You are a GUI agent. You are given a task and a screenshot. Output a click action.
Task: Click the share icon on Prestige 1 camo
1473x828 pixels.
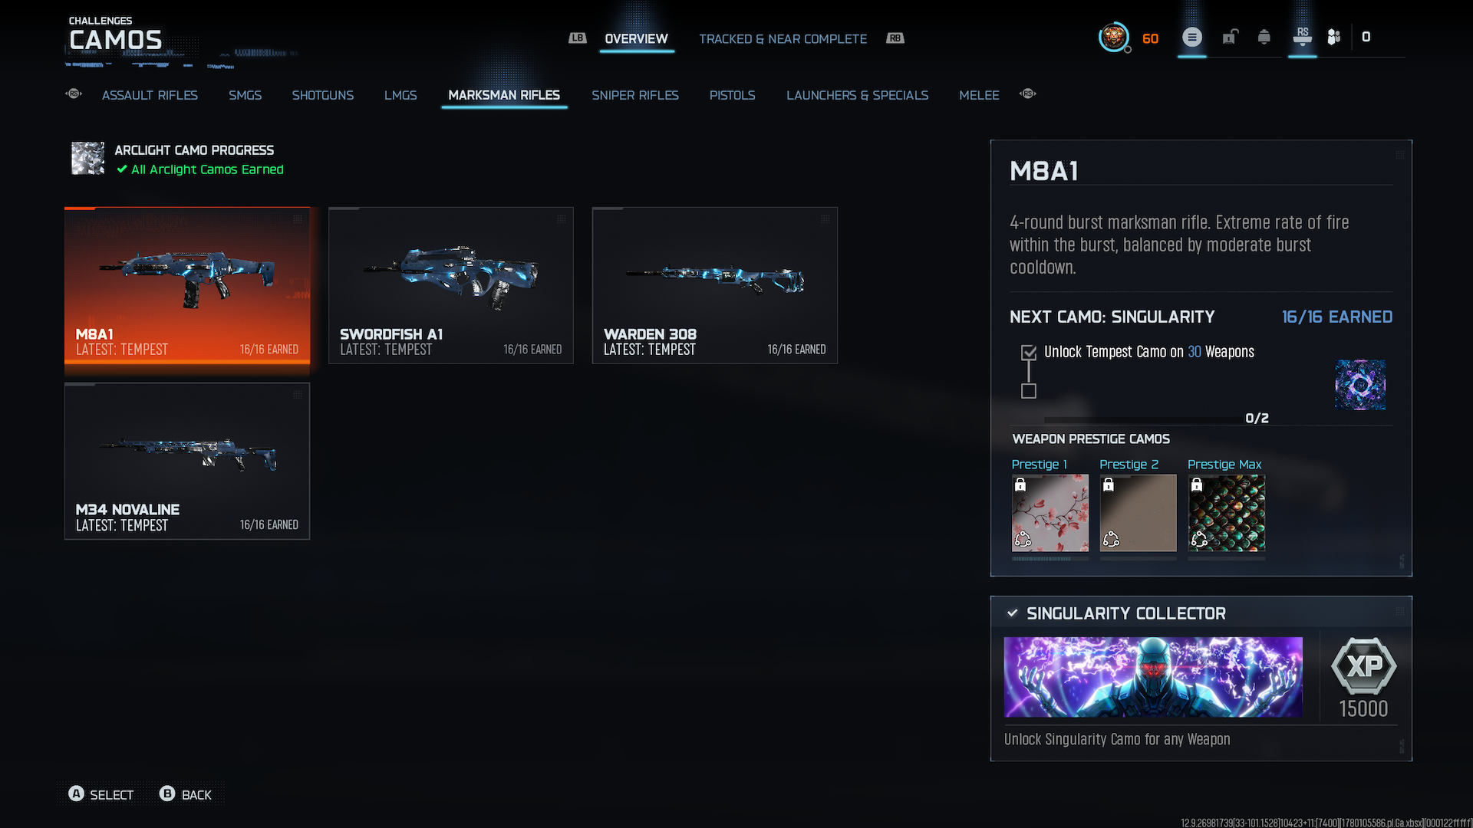(x=1023, y=540)
